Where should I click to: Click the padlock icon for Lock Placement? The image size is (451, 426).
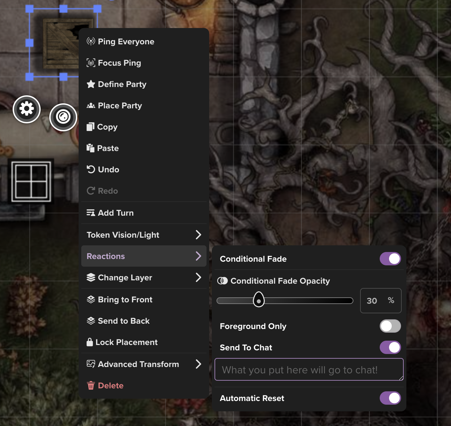coord(90,342)
